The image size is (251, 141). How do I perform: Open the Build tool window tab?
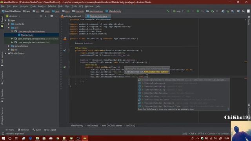36,130
